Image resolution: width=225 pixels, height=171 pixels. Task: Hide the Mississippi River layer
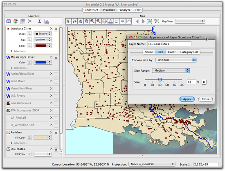coord(56,58)
